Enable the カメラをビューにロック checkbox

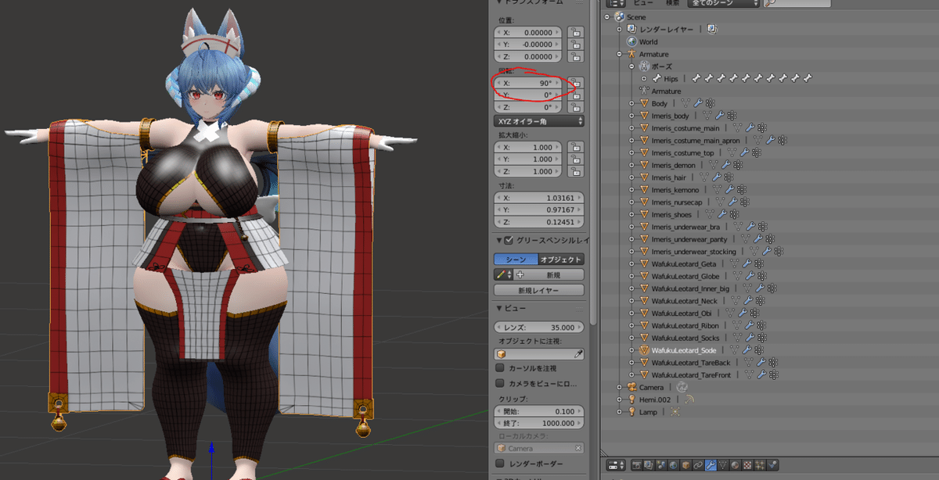[x=501, y=383]
